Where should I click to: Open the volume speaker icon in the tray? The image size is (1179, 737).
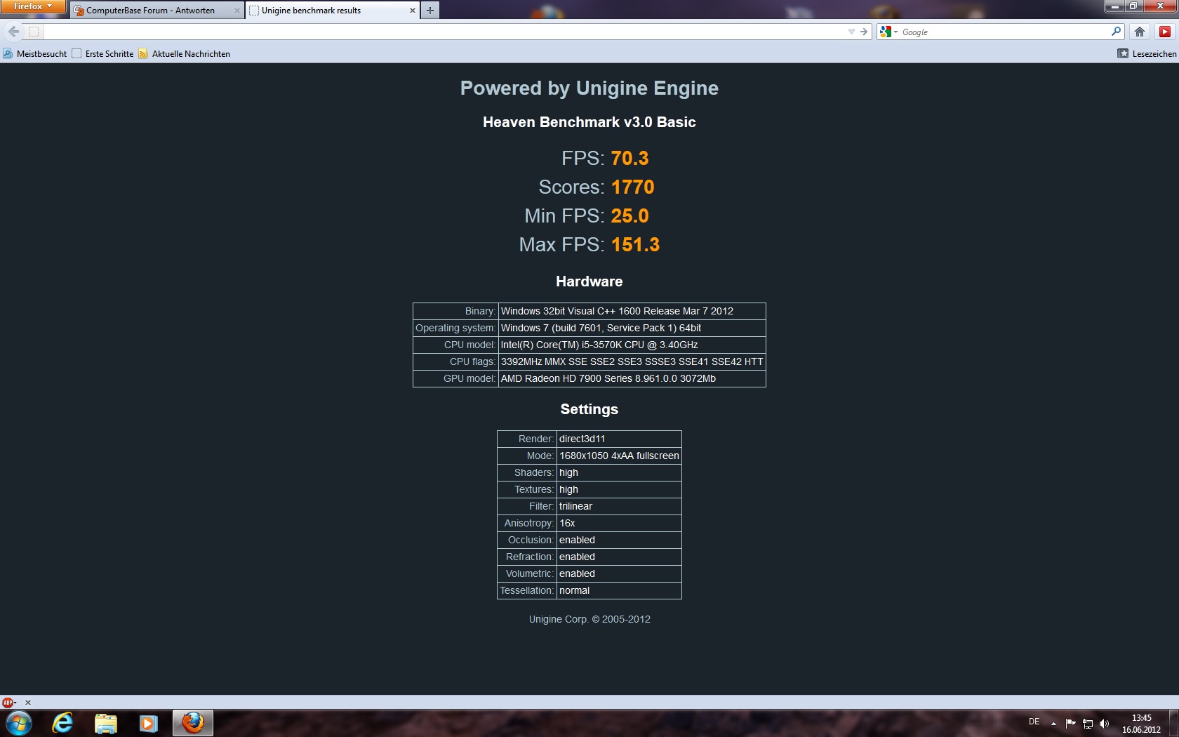[x=1104, y=723]
